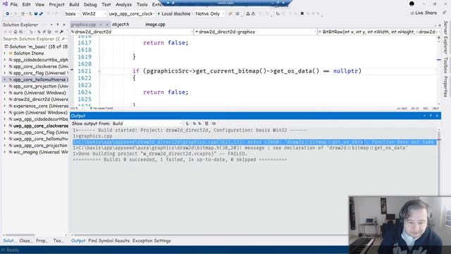Pin the Output panel

click(431, 116)
